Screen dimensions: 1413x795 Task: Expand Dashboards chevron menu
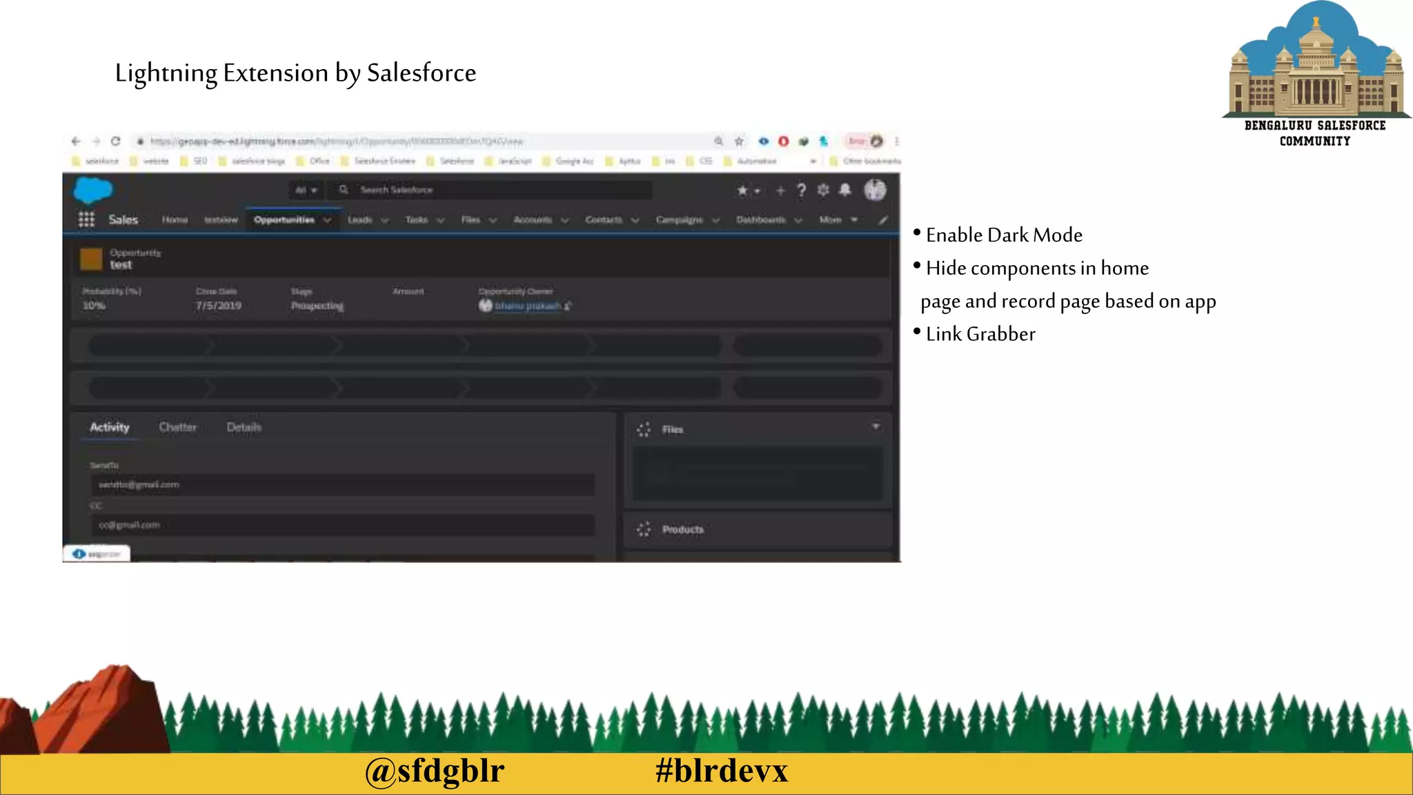pyautogui.click(x=798, y=220)
